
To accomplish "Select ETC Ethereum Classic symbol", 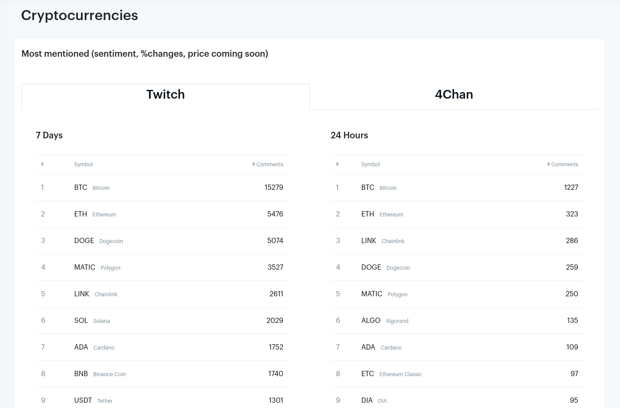I will pyautogui.click(x=368, y=374).
